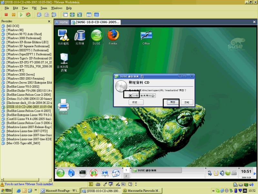Toggle the checkbox in the CD dialog
Image resolution: width=258 pixels, height=194 pixels.
click(x=130, y=96)
